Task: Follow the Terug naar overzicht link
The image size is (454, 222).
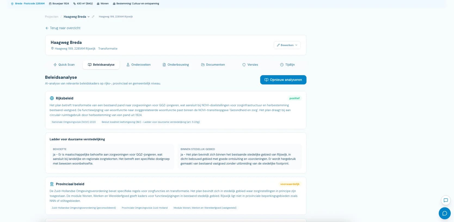Action: pyautogui.click(x=63, y=28)
